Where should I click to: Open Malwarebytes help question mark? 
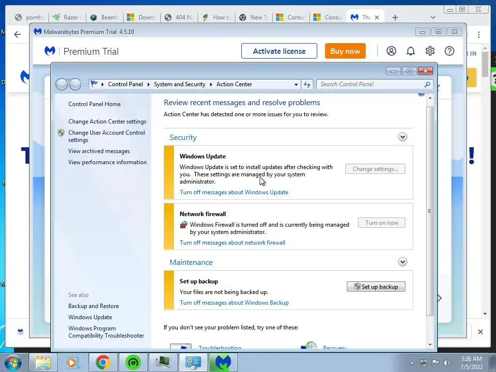(449, 51)
